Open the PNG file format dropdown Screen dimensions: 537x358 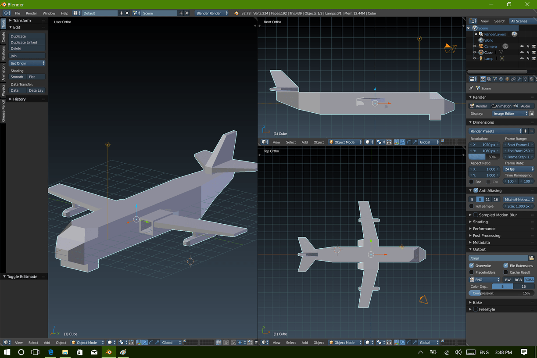coord(484,280)
